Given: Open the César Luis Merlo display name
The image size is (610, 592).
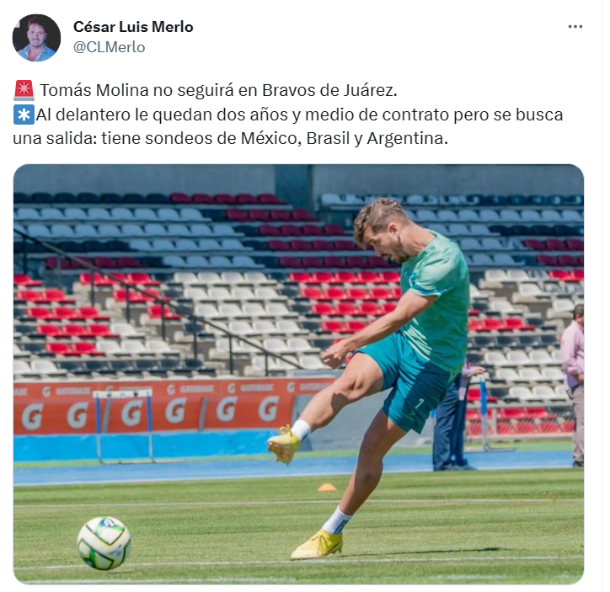Looking at the screenshot, I should 133,27.
